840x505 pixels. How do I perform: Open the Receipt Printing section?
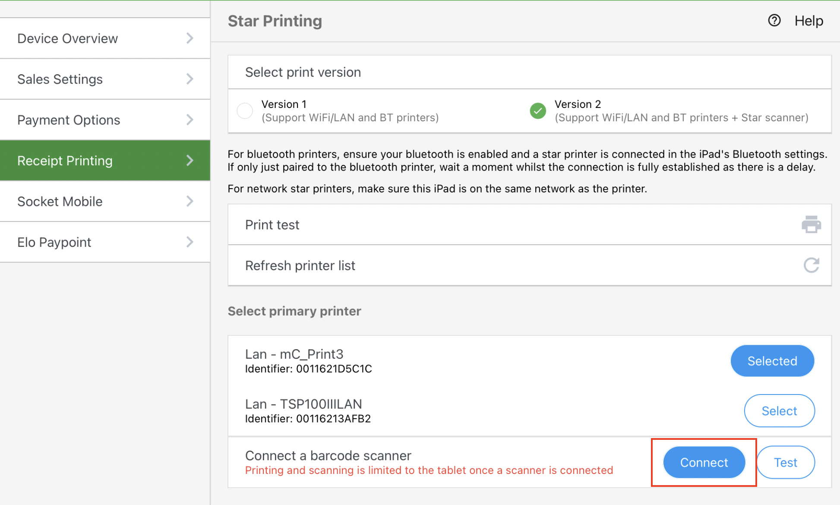coord(65,160)
